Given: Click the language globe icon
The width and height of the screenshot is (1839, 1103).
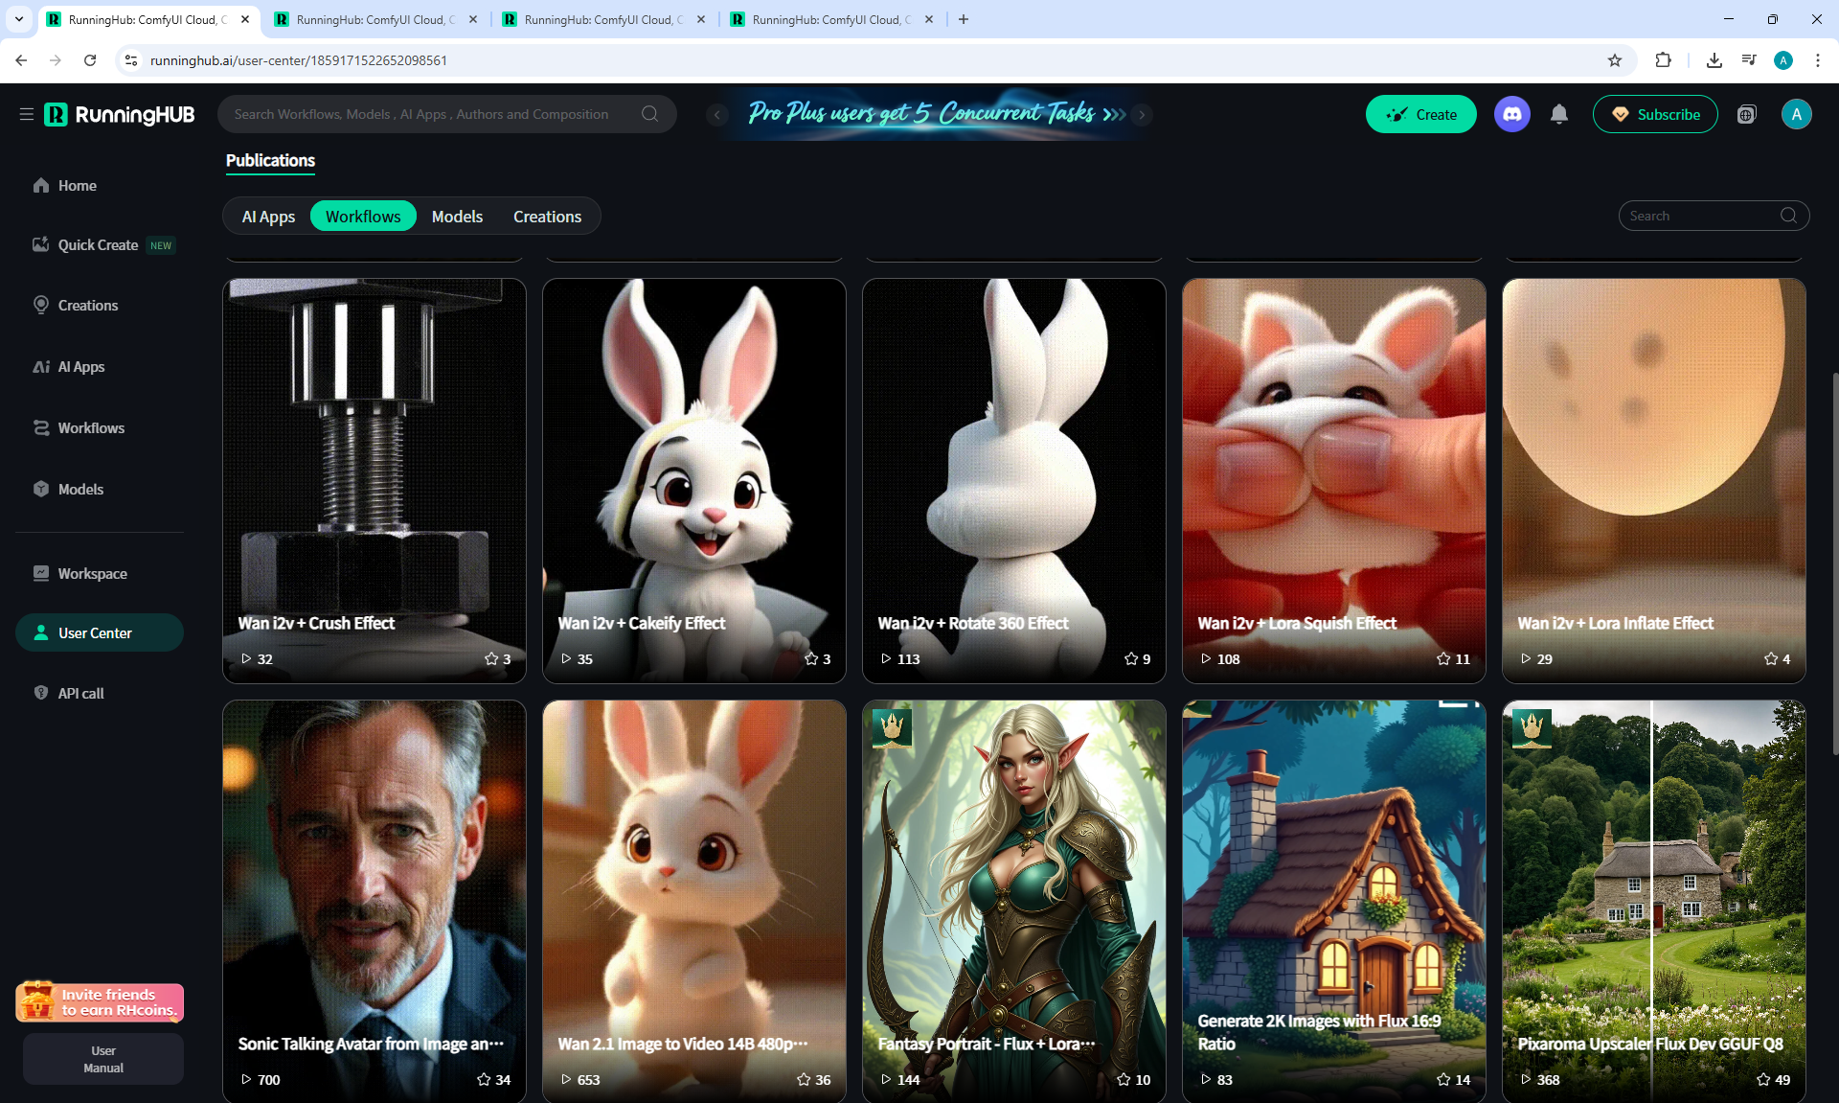Looking at the screenshot, I should [x=1746, y=114].
